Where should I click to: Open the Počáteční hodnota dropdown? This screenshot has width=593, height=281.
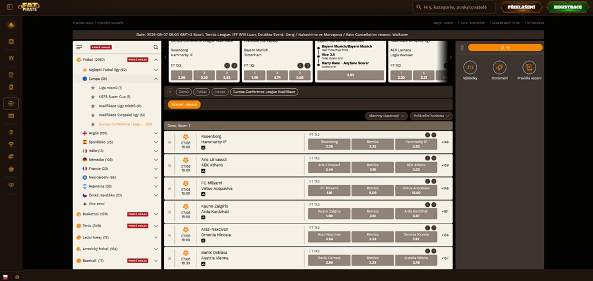pyautogui.click(x=431, y=116)
